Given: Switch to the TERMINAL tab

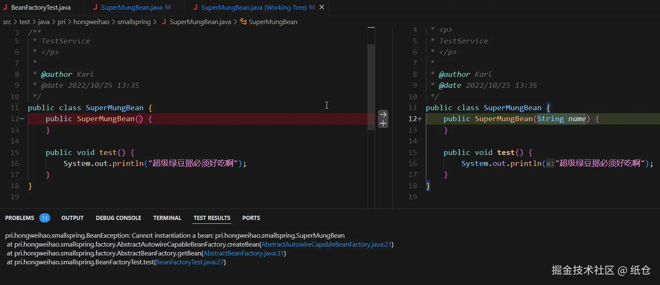Looking at the screenshot, I should pos(167,218).
